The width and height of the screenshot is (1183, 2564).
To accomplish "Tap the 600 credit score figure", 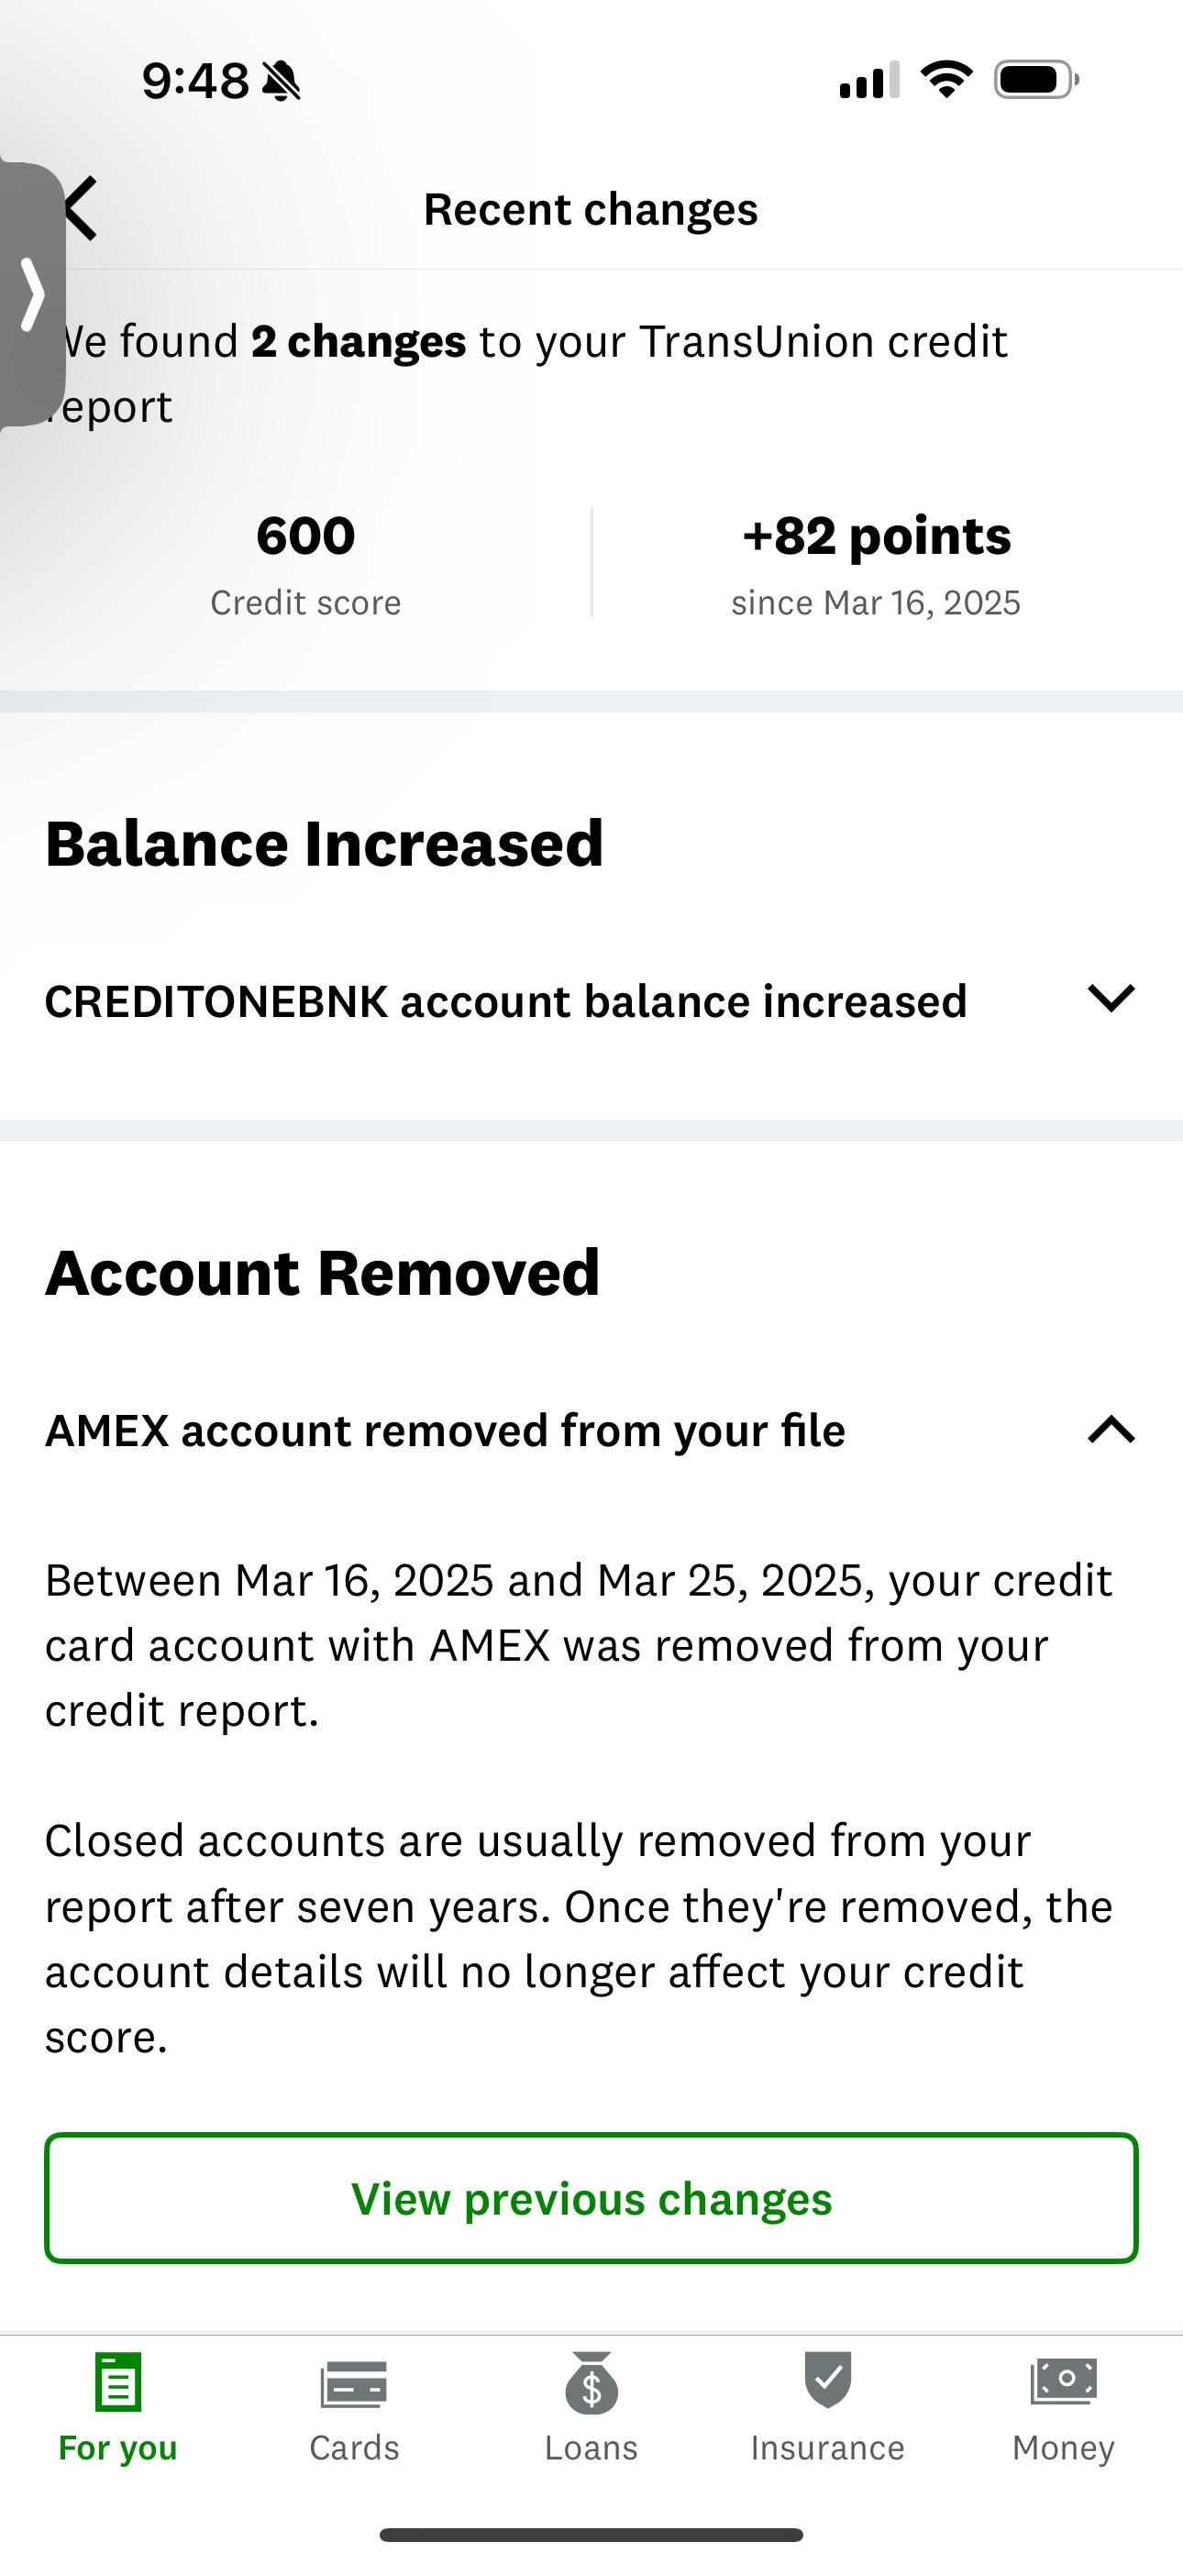I will (305, 536).
